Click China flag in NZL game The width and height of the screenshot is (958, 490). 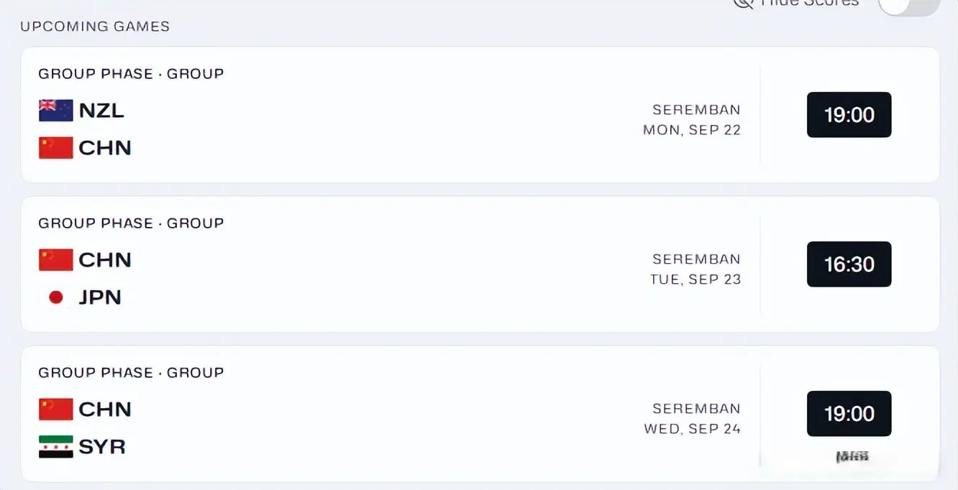(55, 148)
